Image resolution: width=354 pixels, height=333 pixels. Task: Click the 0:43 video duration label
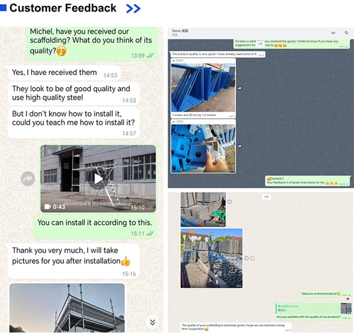[x=59, y=207]
